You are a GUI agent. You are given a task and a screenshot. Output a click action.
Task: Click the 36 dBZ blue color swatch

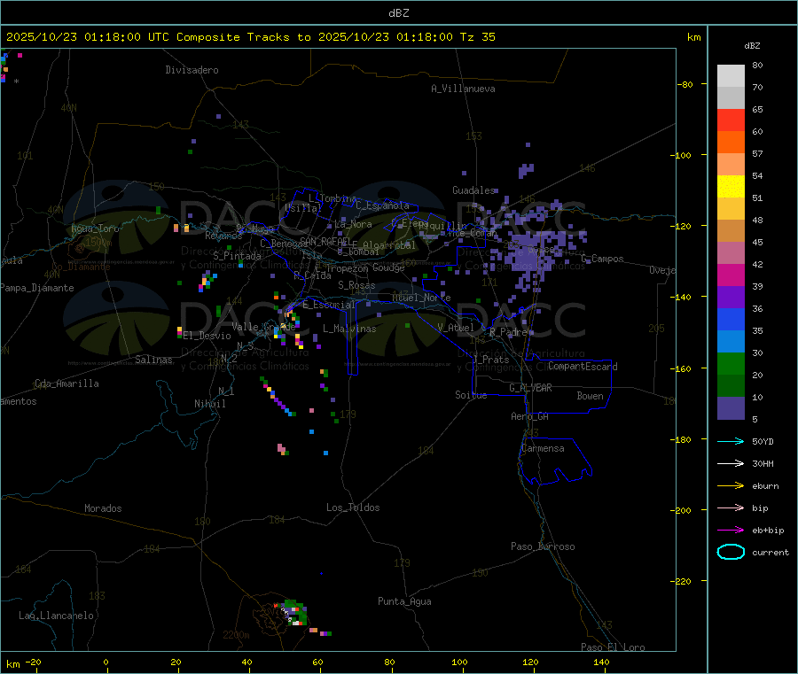coord(731,319)
